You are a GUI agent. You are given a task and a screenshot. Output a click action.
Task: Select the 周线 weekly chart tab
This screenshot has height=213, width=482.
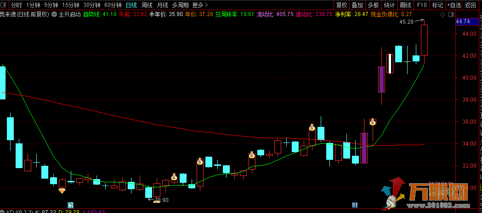click(147, 5)
